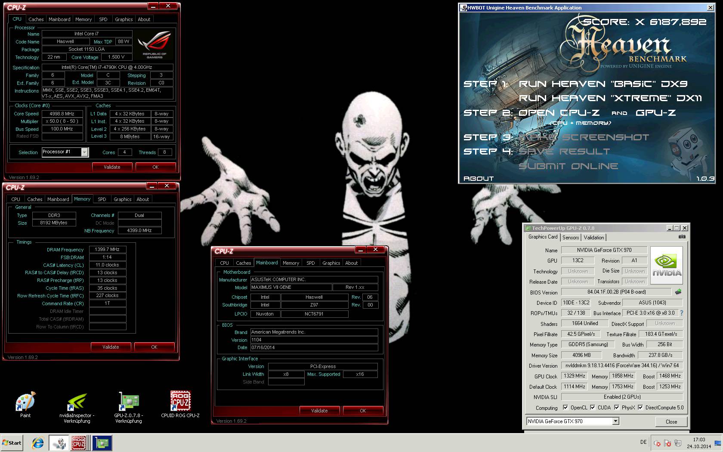Click the ROG CPU-Z taskbar button

click(x=79, y=443)
